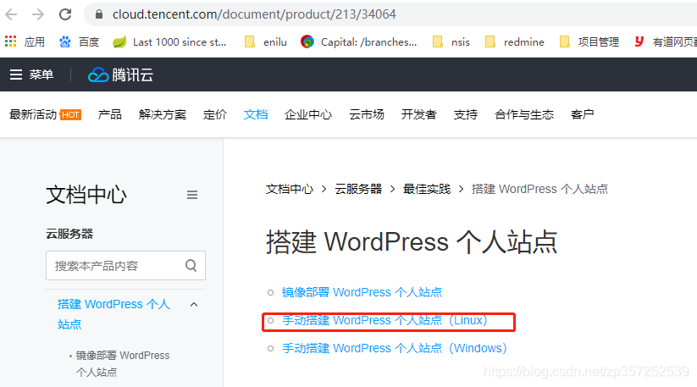Click the 文档中心 sidebar title
Screen dimensions: 697x387
[x=86, y=195]
